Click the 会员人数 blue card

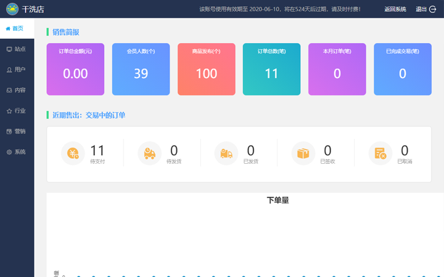click(x=141, y=69)
